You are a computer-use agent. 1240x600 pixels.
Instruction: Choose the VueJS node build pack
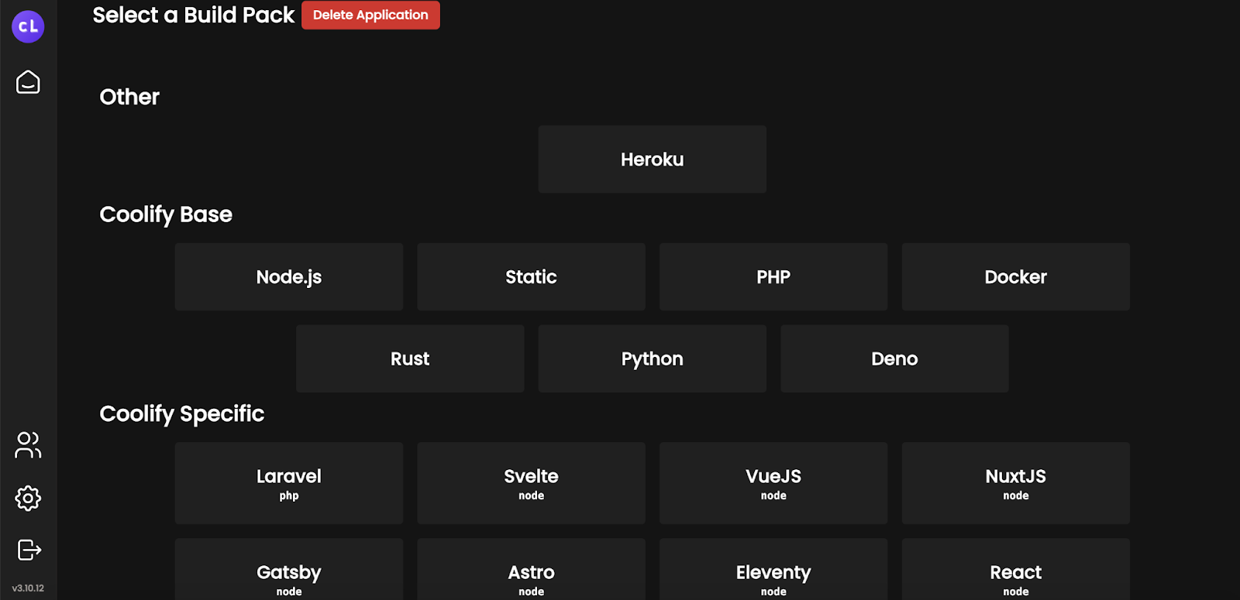click(773, 483)
